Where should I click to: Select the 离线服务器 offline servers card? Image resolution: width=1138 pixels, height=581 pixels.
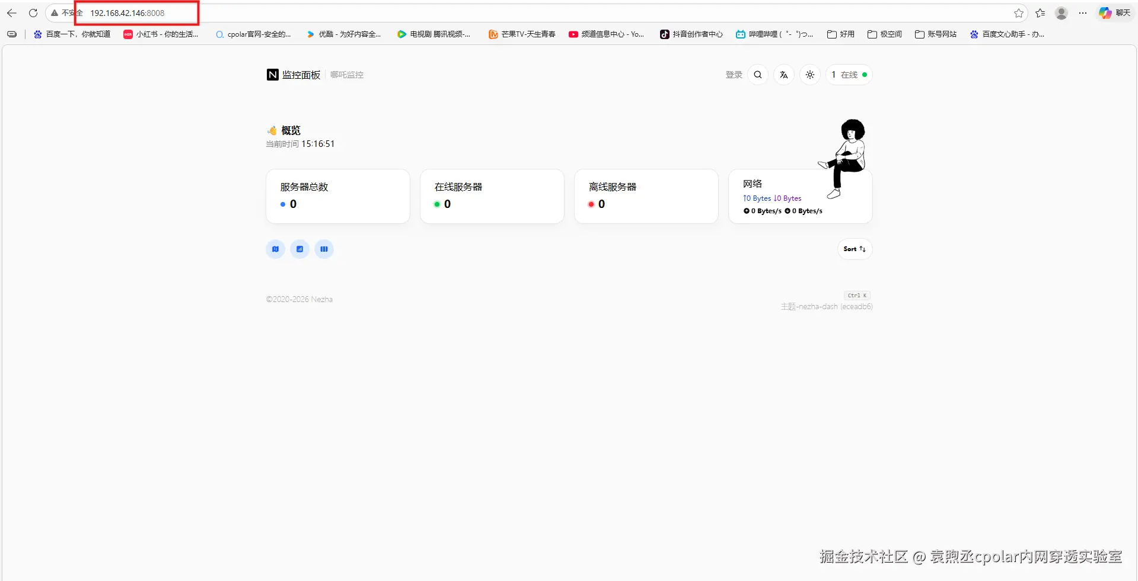coord(646,196)
